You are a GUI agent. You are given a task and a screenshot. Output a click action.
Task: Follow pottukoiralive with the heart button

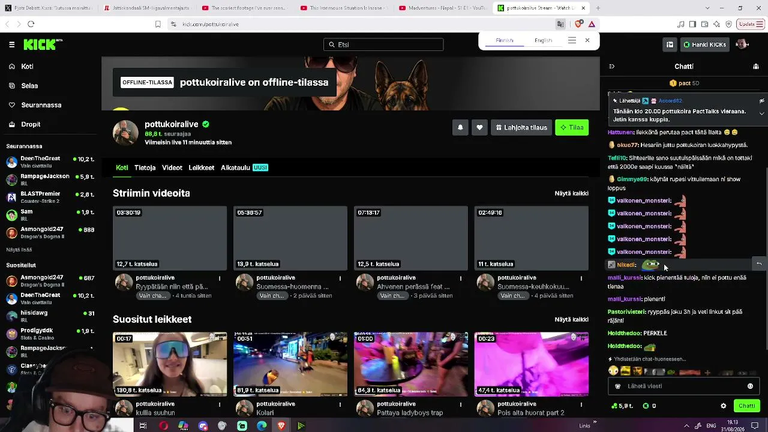pos(479,127)
